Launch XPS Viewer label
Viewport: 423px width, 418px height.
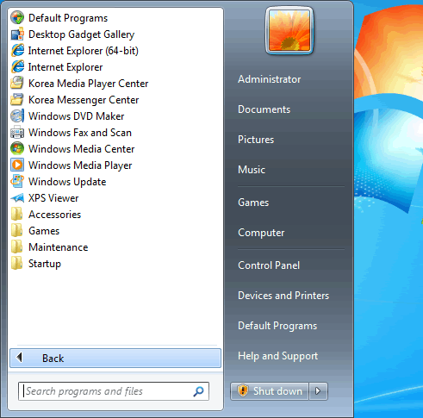[x=53, y=198]
